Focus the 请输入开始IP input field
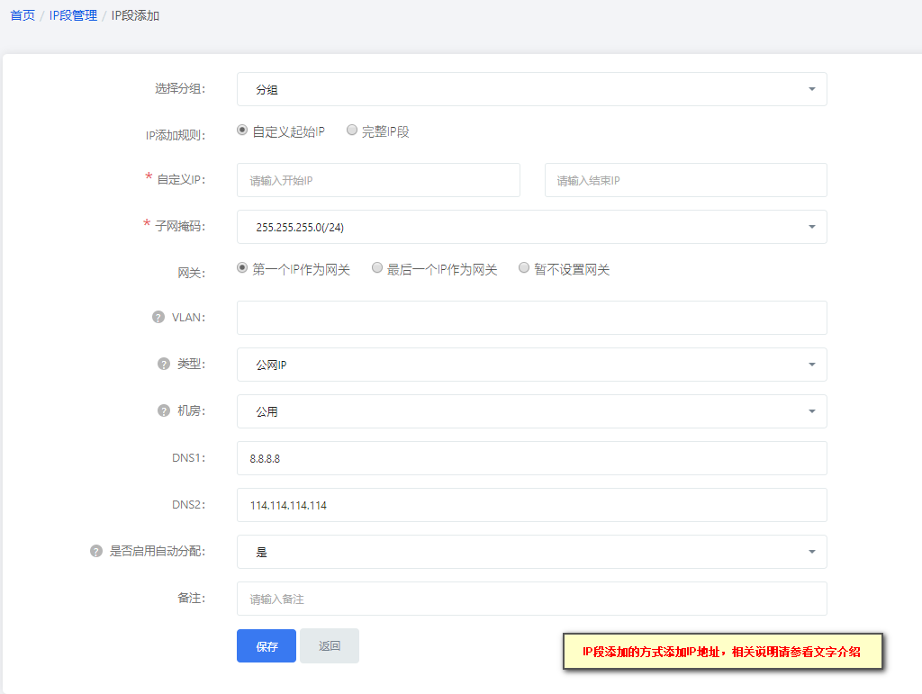The height and width of the screenshot is (694, 922). coord(378,180)
